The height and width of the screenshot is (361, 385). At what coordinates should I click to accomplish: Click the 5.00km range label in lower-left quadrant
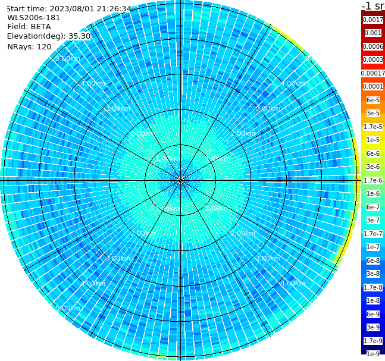(68, 308)
